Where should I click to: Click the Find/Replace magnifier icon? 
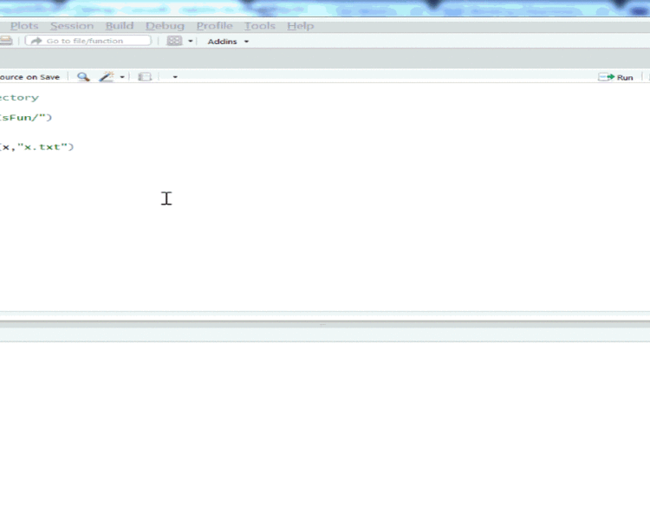coord(83,77)
